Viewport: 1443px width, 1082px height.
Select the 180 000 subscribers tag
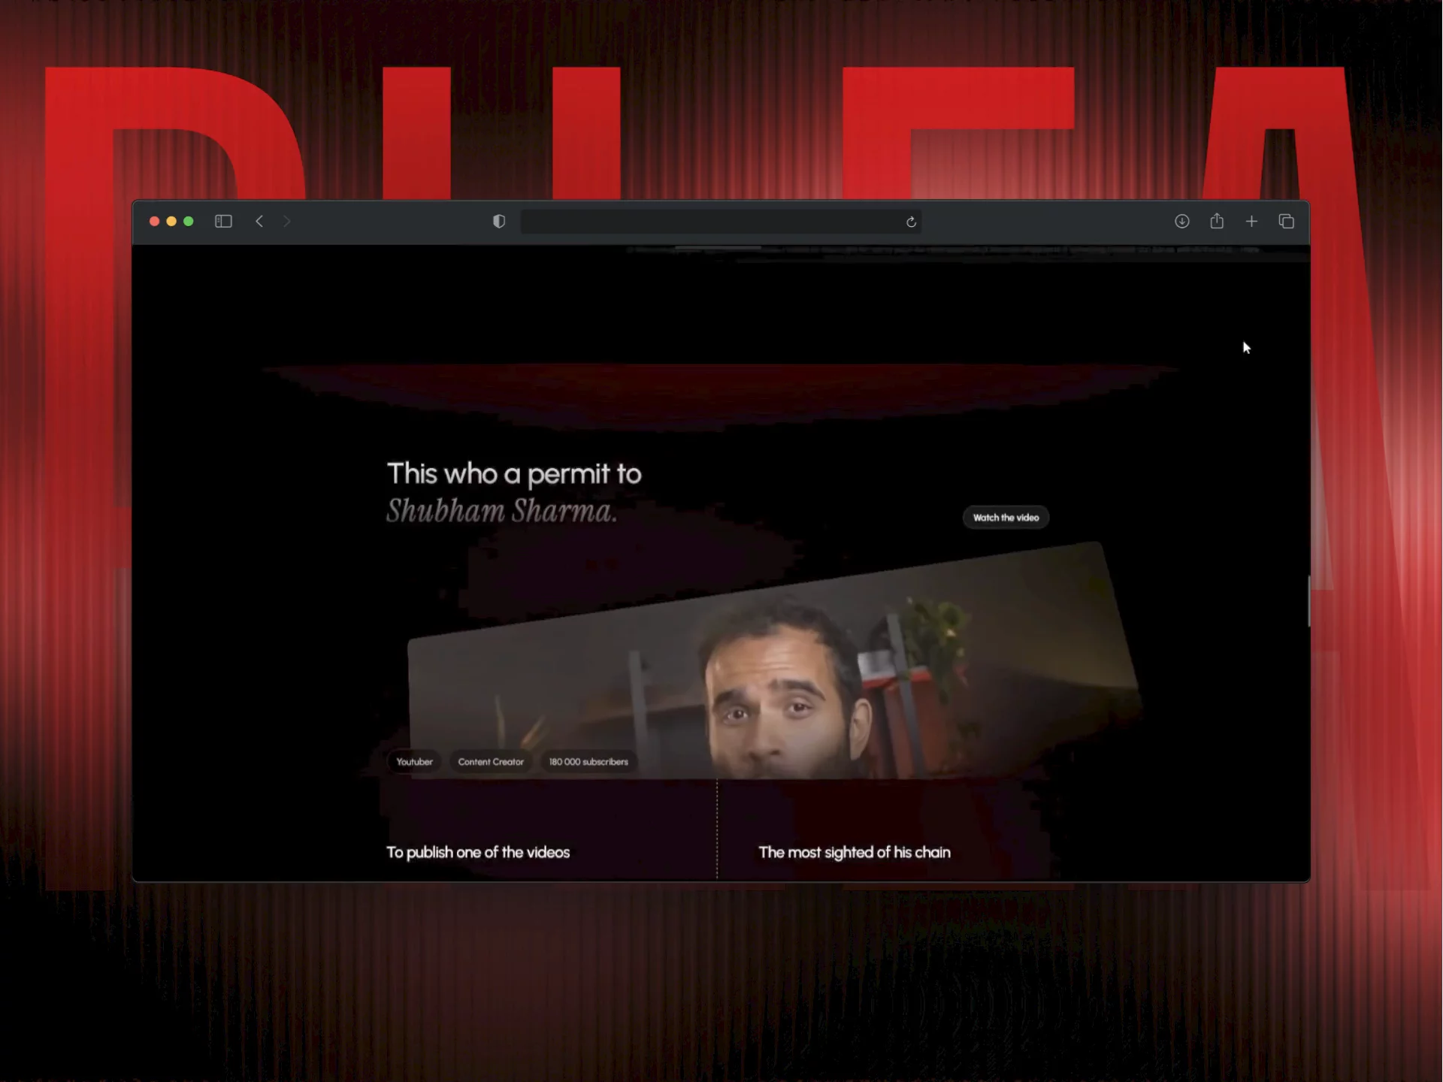tap(588, 761)
